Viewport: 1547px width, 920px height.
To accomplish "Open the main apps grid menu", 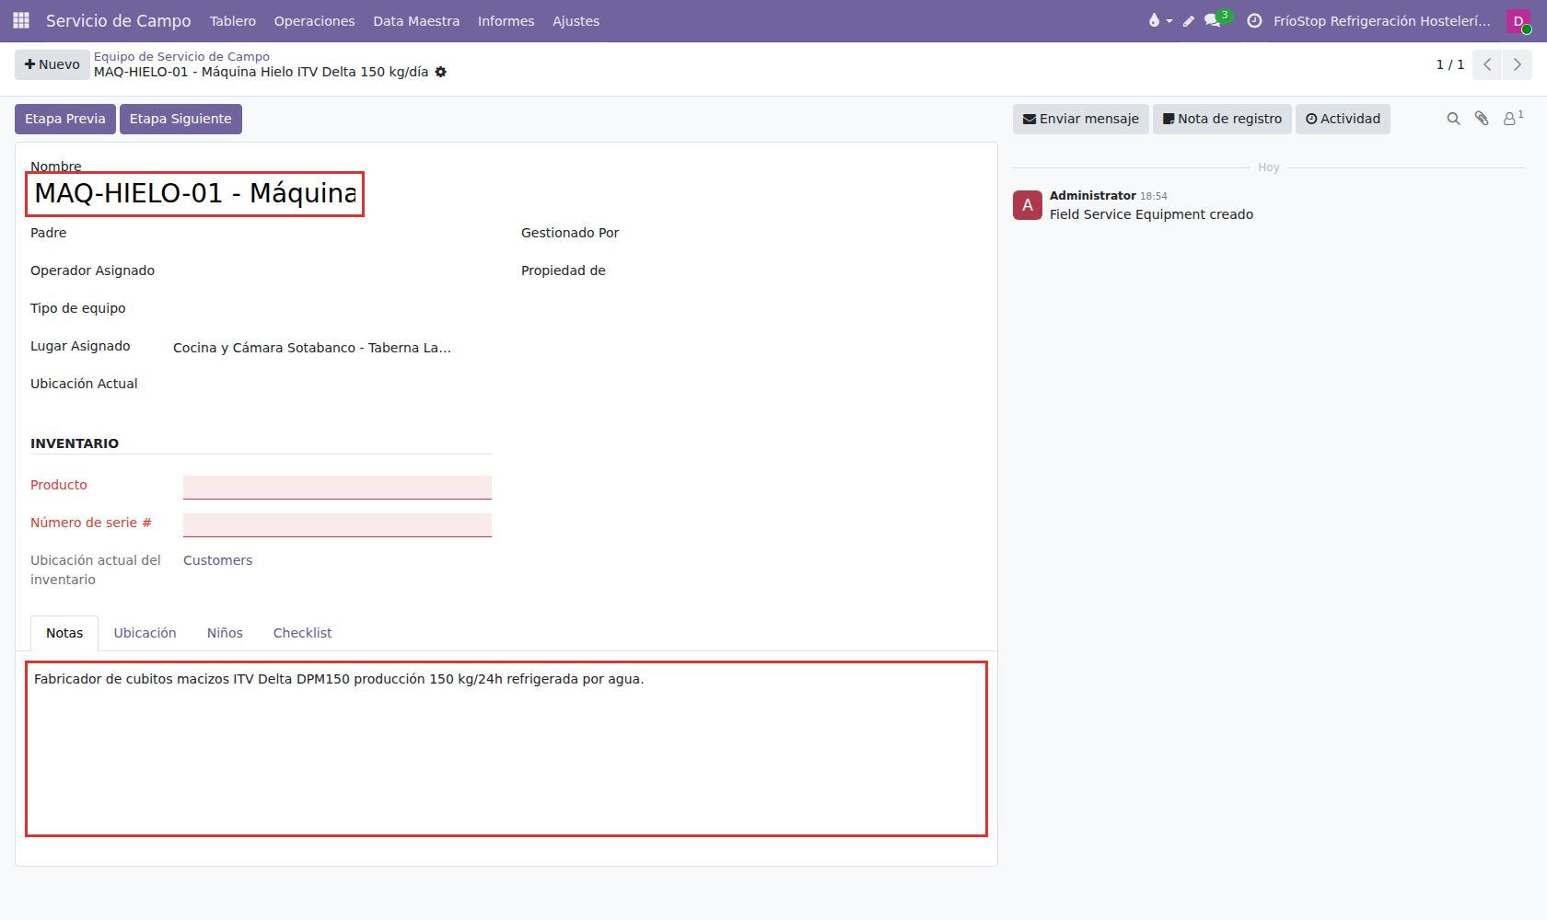I will (x=21, y=20).
